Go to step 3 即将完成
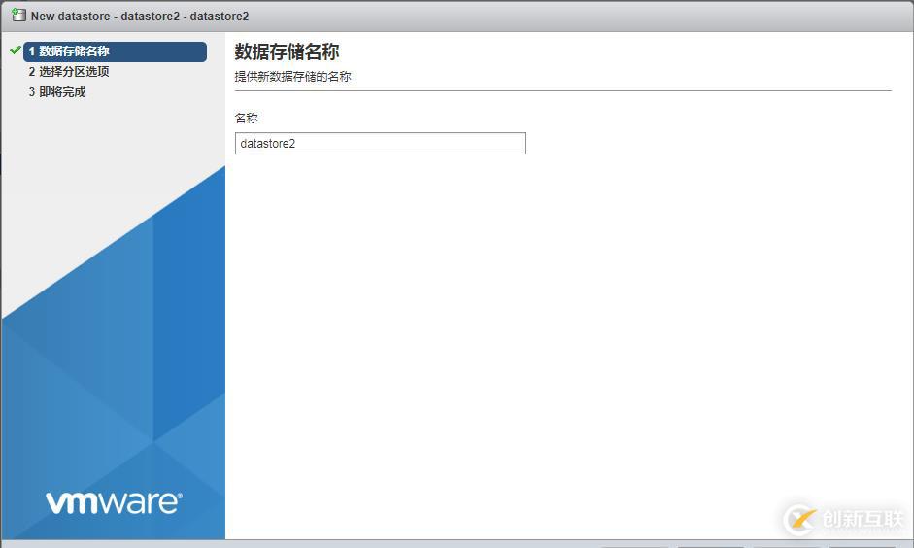This screenshot has height=548, width=914. coord(57,92)
